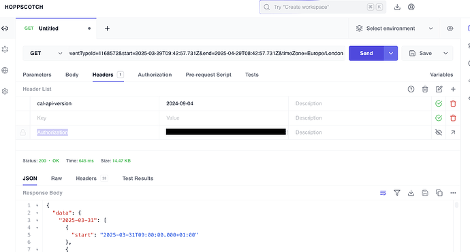Open the REST panel link icon in sidebar
470x252 pixels.
pyautogui.click(x=5, y=29)
